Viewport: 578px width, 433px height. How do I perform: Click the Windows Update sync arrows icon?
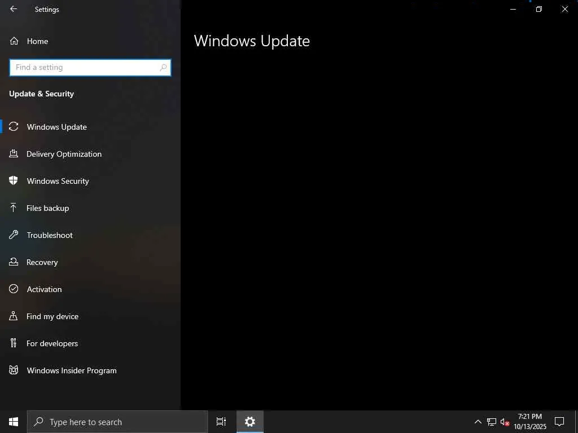(14, 127)
